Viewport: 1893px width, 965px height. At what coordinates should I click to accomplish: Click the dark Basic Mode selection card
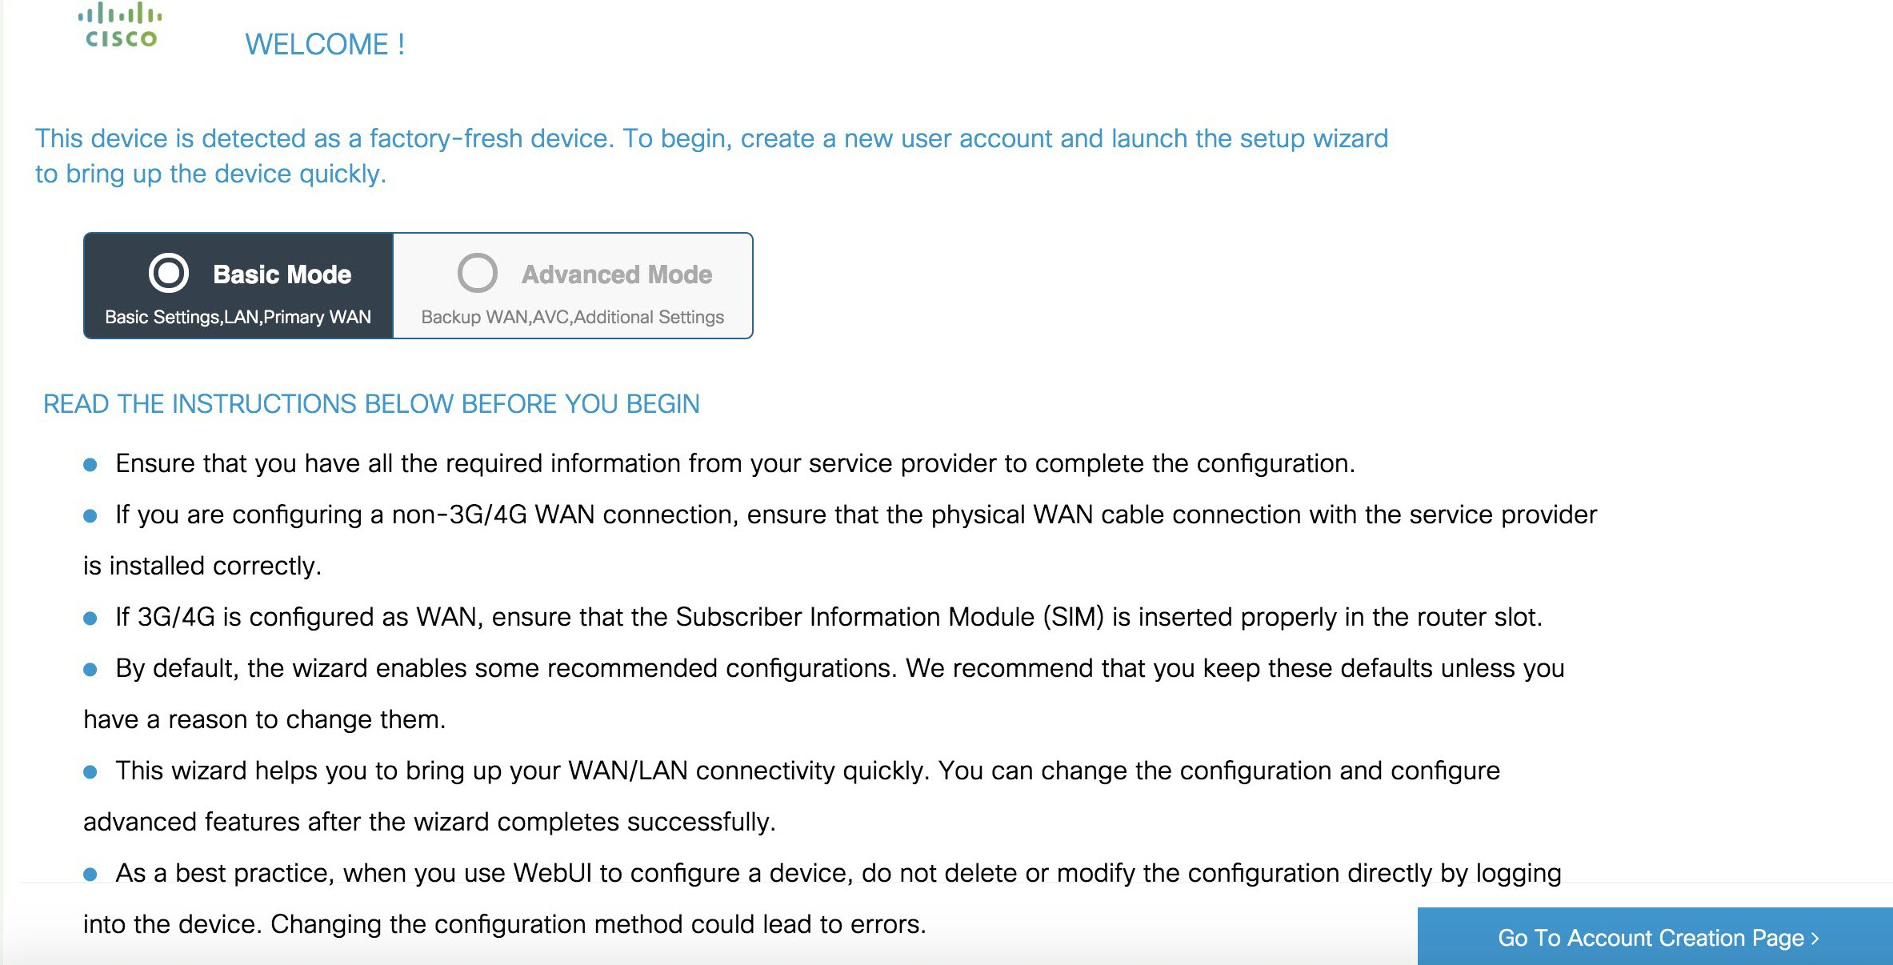click(x=238, y=286)
